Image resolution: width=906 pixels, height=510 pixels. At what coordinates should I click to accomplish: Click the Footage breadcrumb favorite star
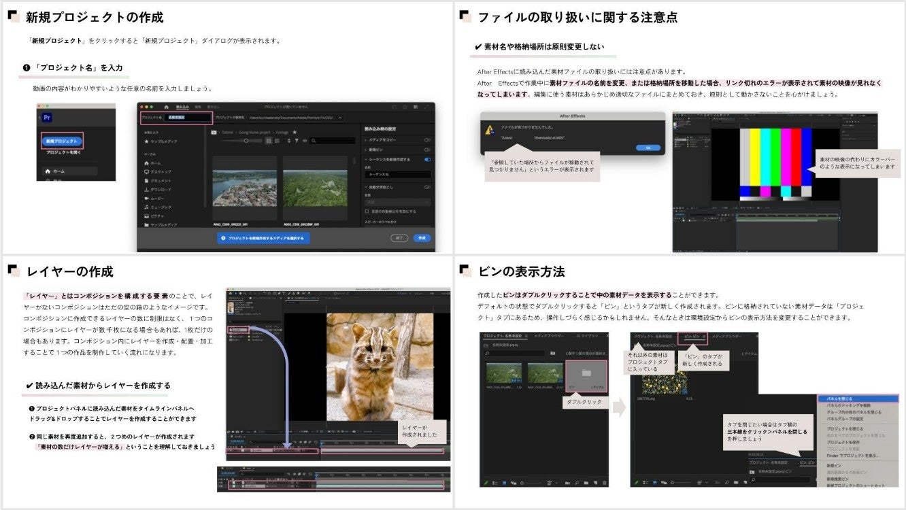coord(295,132)
